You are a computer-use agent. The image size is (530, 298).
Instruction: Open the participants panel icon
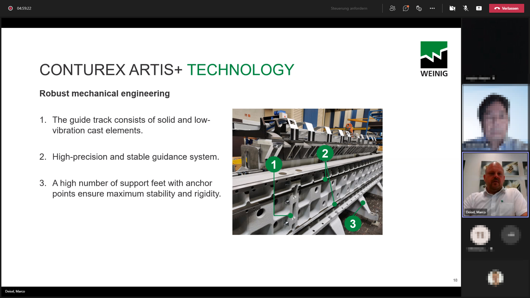[392, 8]
